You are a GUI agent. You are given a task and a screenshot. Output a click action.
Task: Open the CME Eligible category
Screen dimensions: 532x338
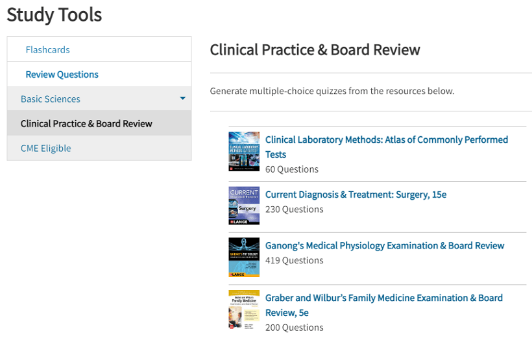(x=46, y=149)
